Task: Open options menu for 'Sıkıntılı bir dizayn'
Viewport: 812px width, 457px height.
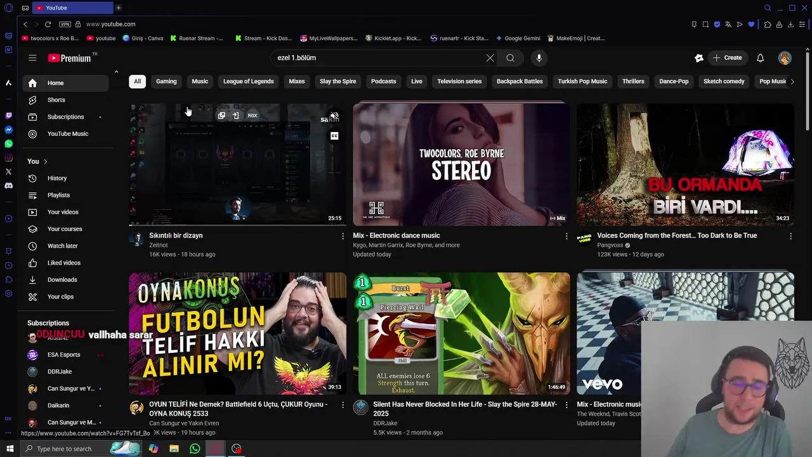Action: click(x=343, y=236)
